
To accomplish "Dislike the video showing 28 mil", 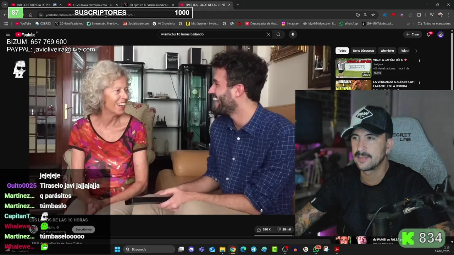I will [x=283, y=229].
